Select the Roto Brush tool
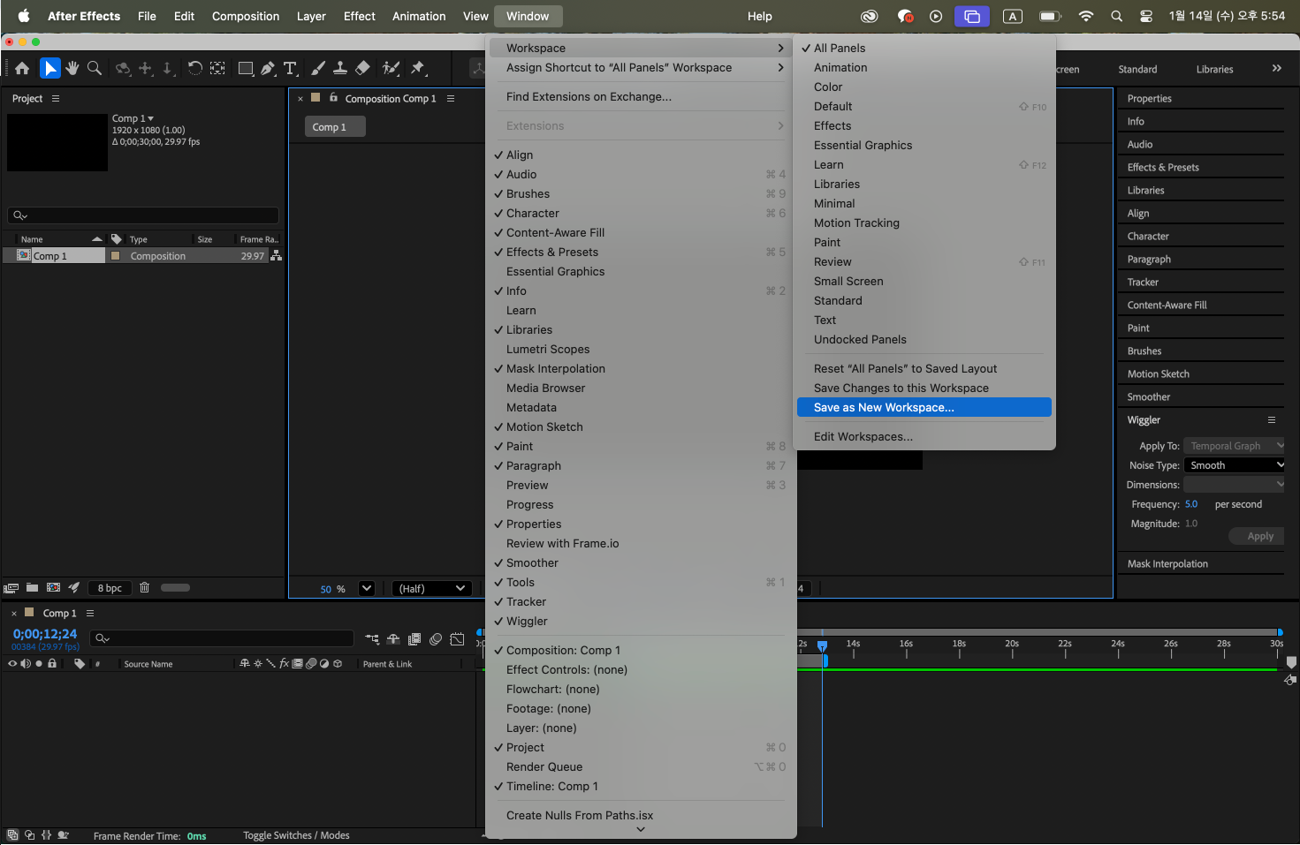1300x845 pixels. pos(391,68)
